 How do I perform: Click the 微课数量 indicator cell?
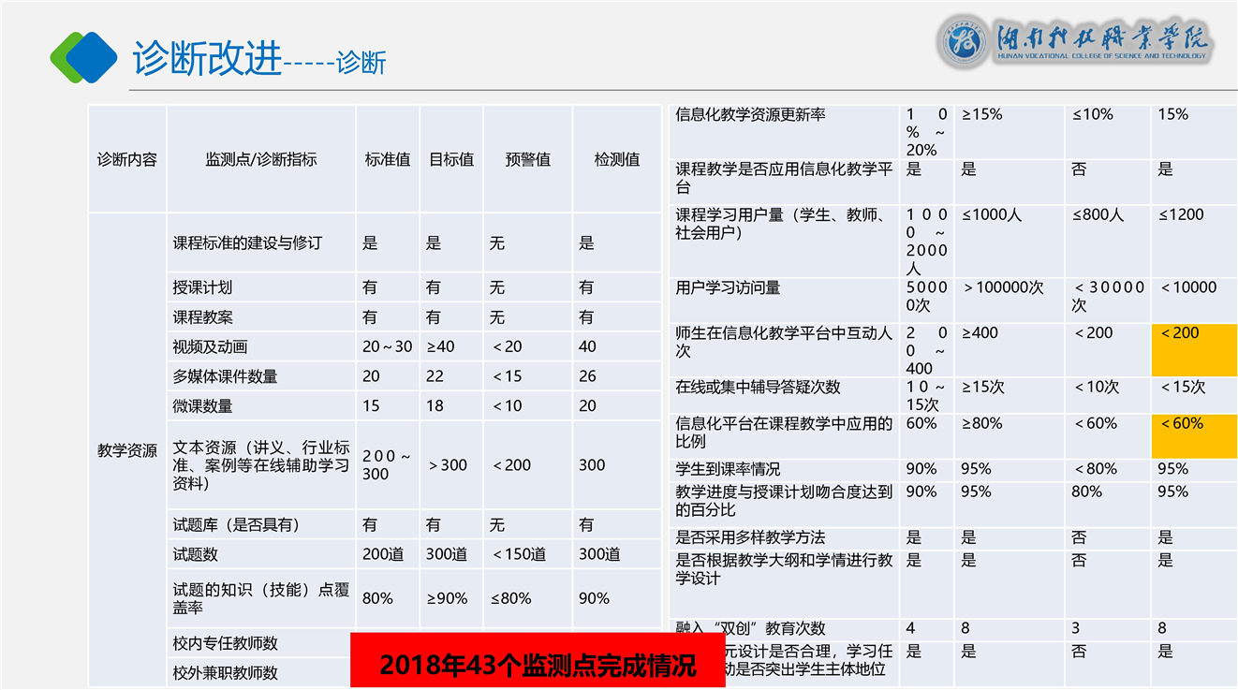(x=203, y=406)
